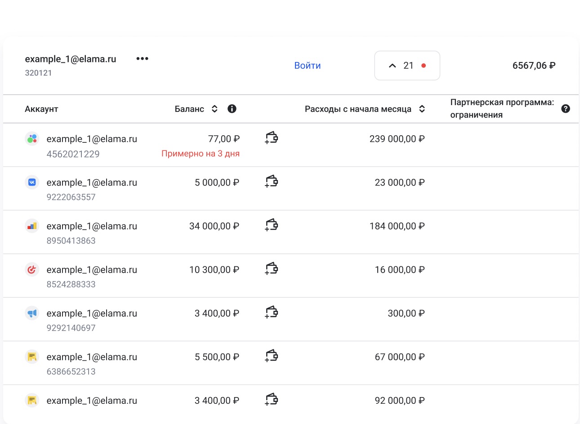Click the red notification dot beside 21

424,66
